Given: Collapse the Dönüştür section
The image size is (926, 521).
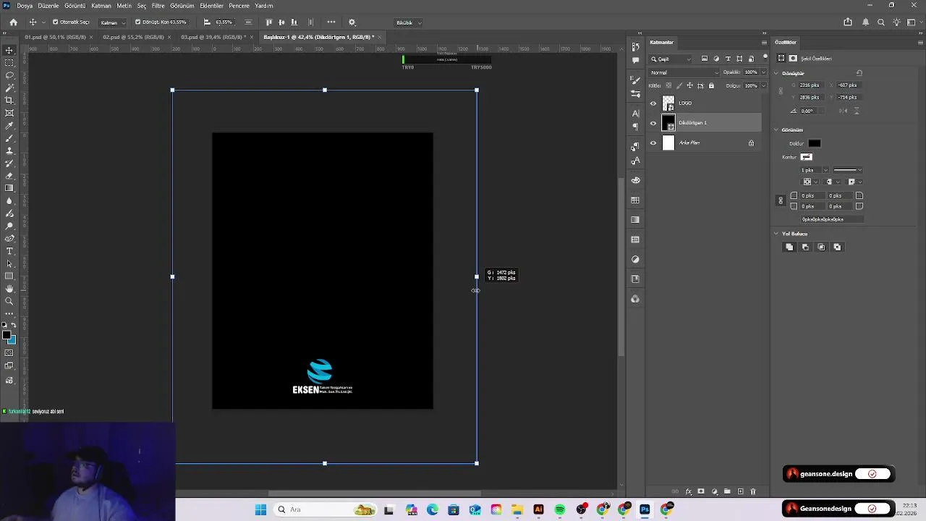Looking at the screenshot, I should pyautogui.click(x=777, y=73).
